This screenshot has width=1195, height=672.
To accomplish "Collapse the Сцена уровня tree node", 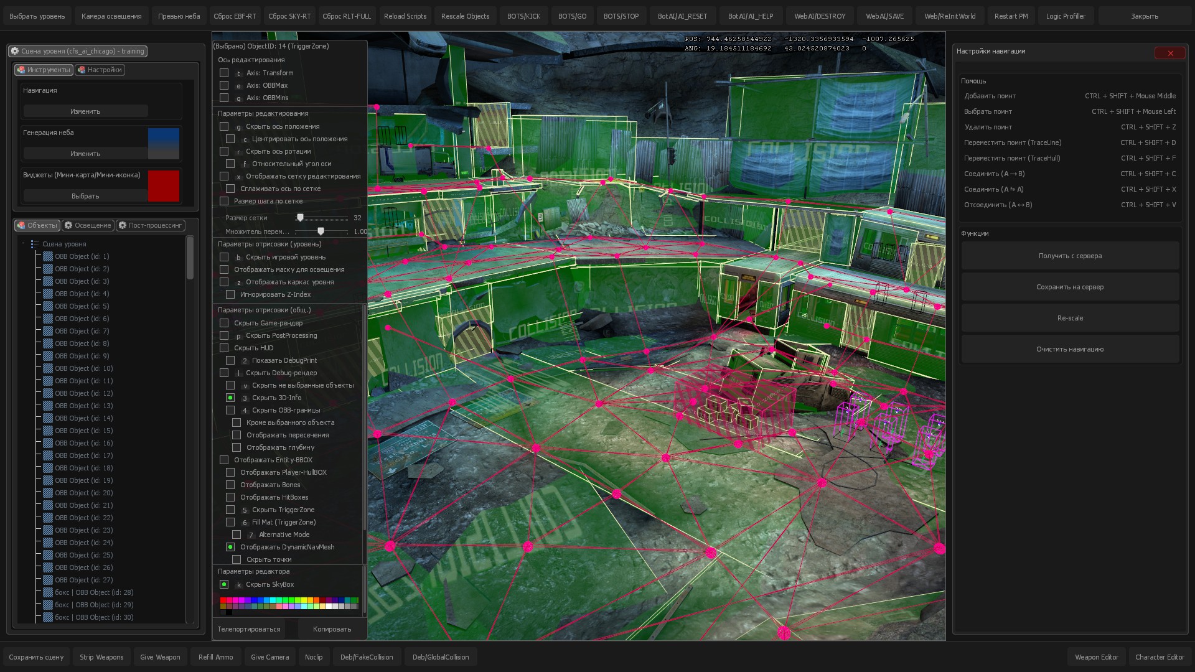I will tap(23, 244).
